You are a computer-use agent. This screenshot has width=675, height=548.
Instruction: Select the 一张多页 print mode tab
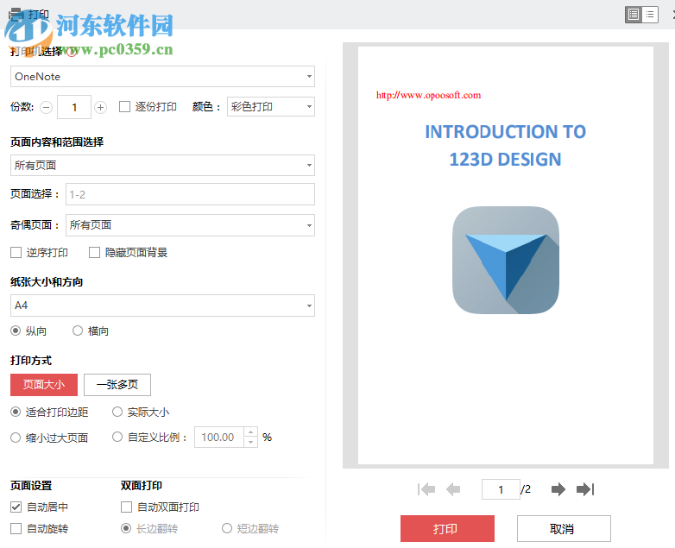(x=117, y=385)
